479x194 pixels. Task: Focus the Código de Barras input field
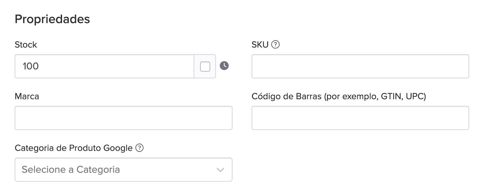360,118
